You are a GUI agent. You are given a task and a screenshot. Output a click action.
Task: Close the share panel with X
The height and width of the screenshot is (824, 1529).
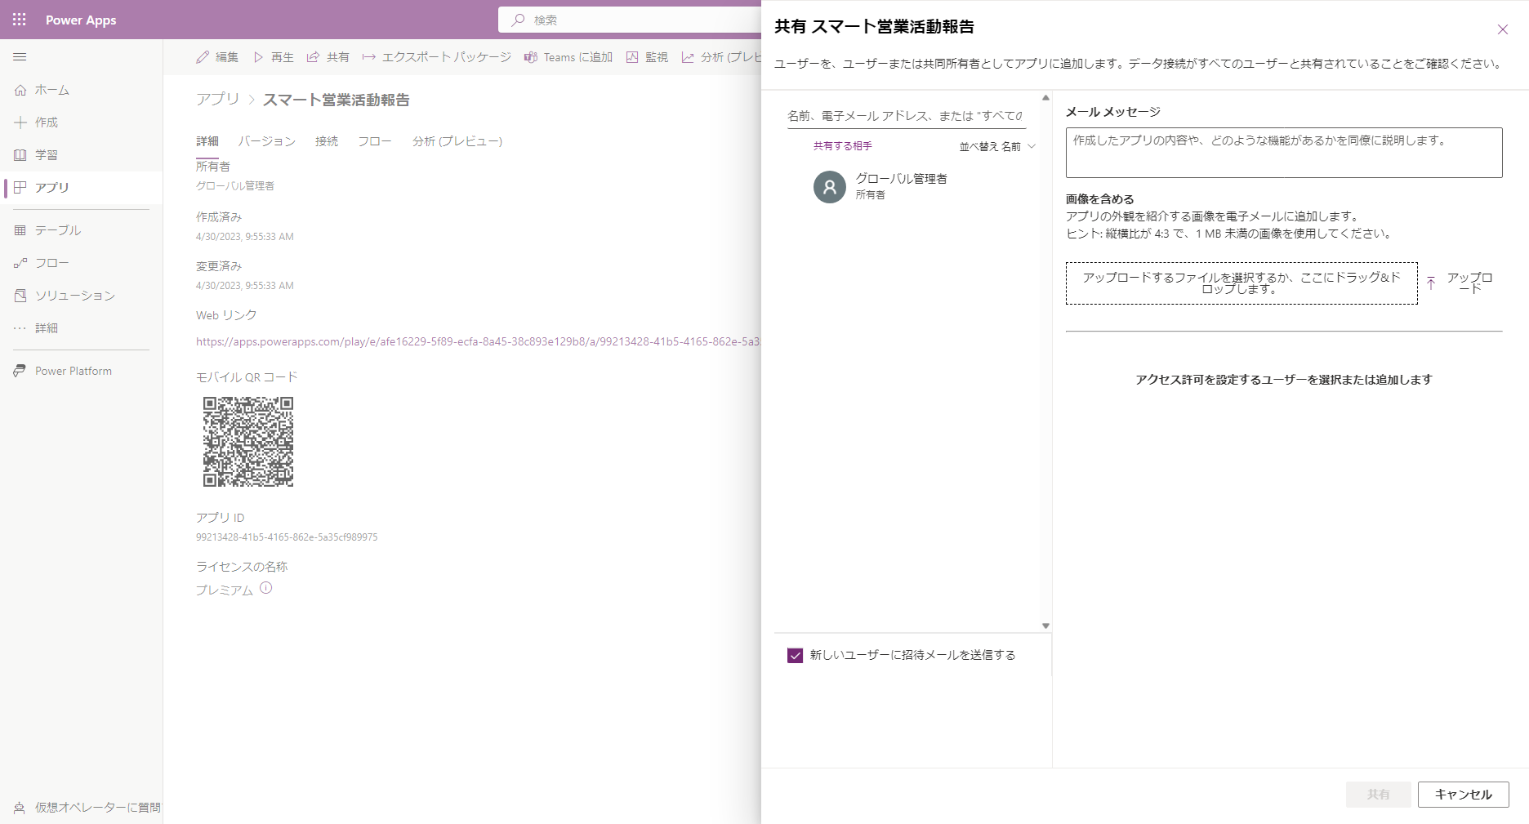coord(1502,29)
